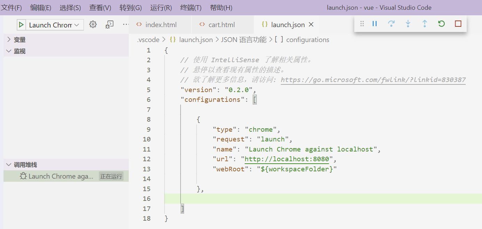
Task: Stop the running debug session
Action: point(458,24)
